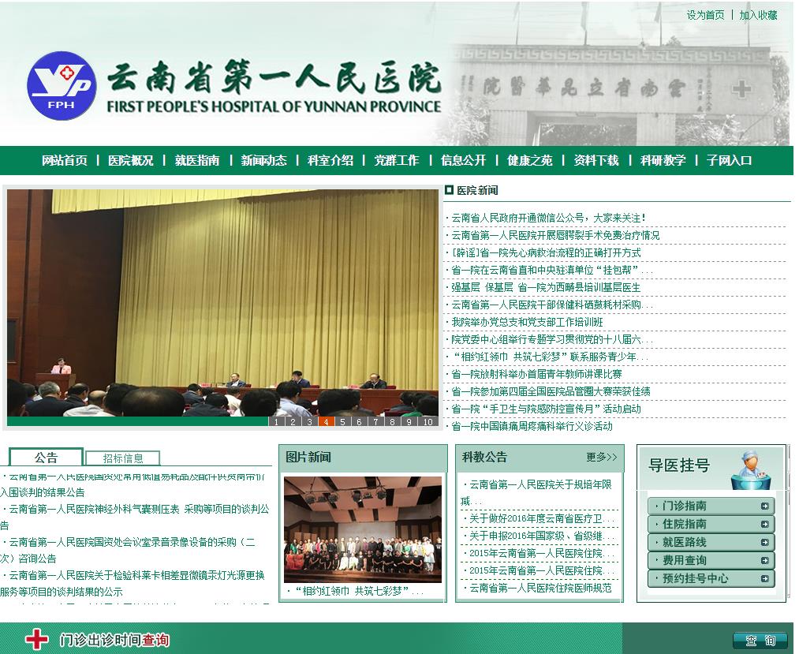Open 门诊指南 guide button
This screenshot has height=654, width=799.
(711, 506)
